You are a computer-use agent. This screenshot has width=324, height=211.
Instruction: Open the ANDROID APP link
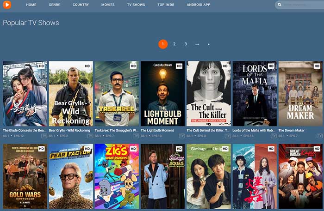click(x=199, y=5)
